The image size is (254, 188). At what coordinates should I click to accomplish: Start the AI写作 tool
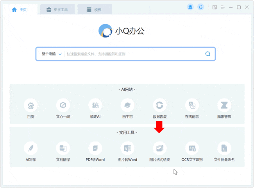point(30,149)
